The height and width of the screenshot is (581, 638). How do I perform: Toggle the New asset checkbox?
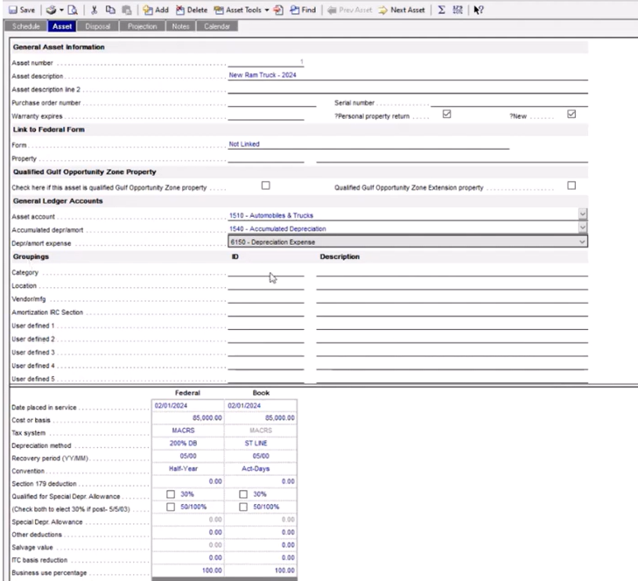tap(571, 114)
